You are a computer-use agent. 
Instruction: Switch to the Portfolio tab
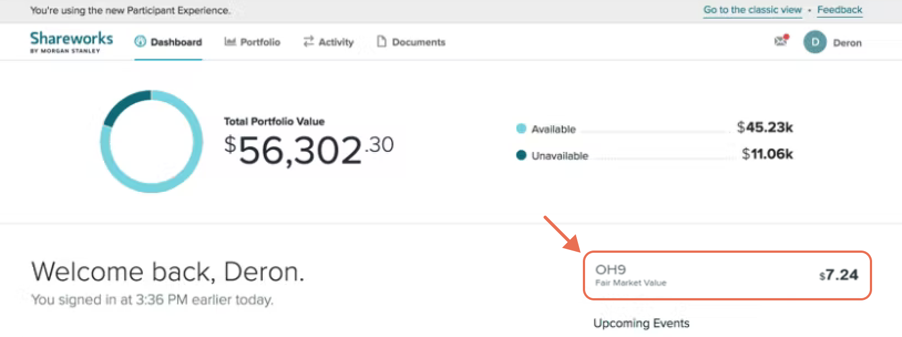click(252, 42)
